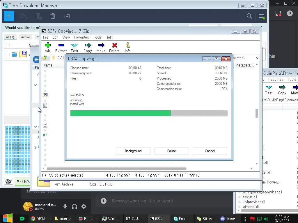
Task: Click the trash delete icon in Free Download Manager
Action: 53,16
